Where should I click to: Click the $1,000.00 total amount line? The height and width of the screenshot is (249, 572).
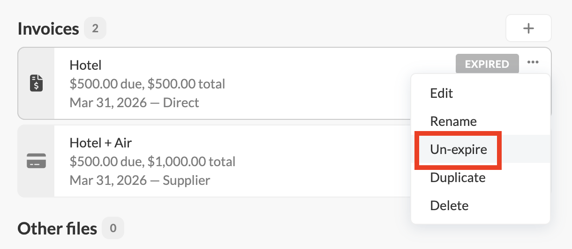click(152, 161)
